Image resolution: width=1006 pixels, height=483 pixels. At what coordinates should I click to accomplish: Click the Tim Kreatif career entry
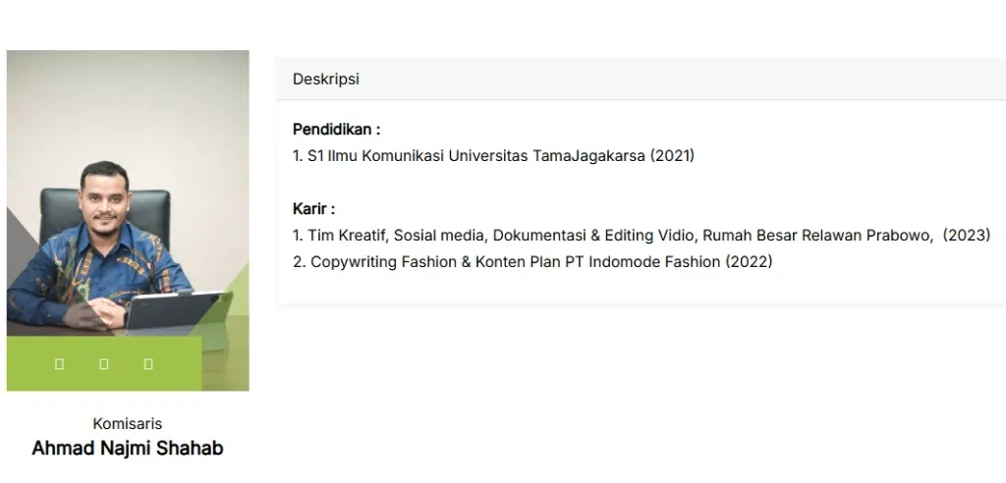tap(642, 236)
